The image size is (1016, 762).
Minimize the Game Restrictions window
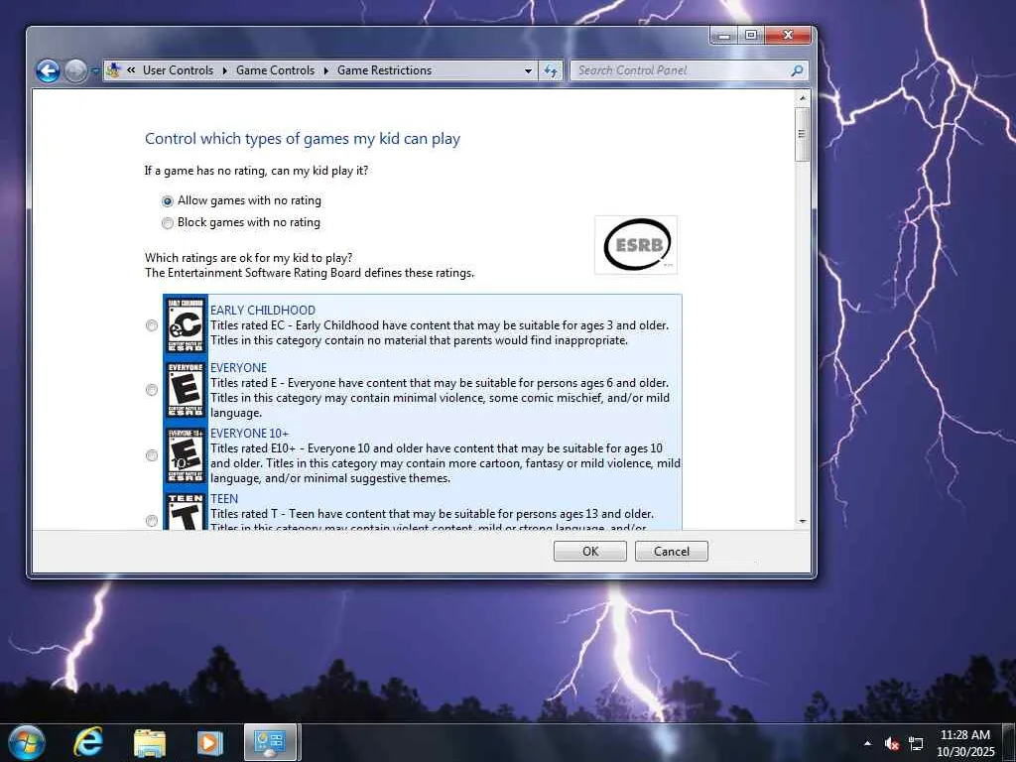point(723,36)
